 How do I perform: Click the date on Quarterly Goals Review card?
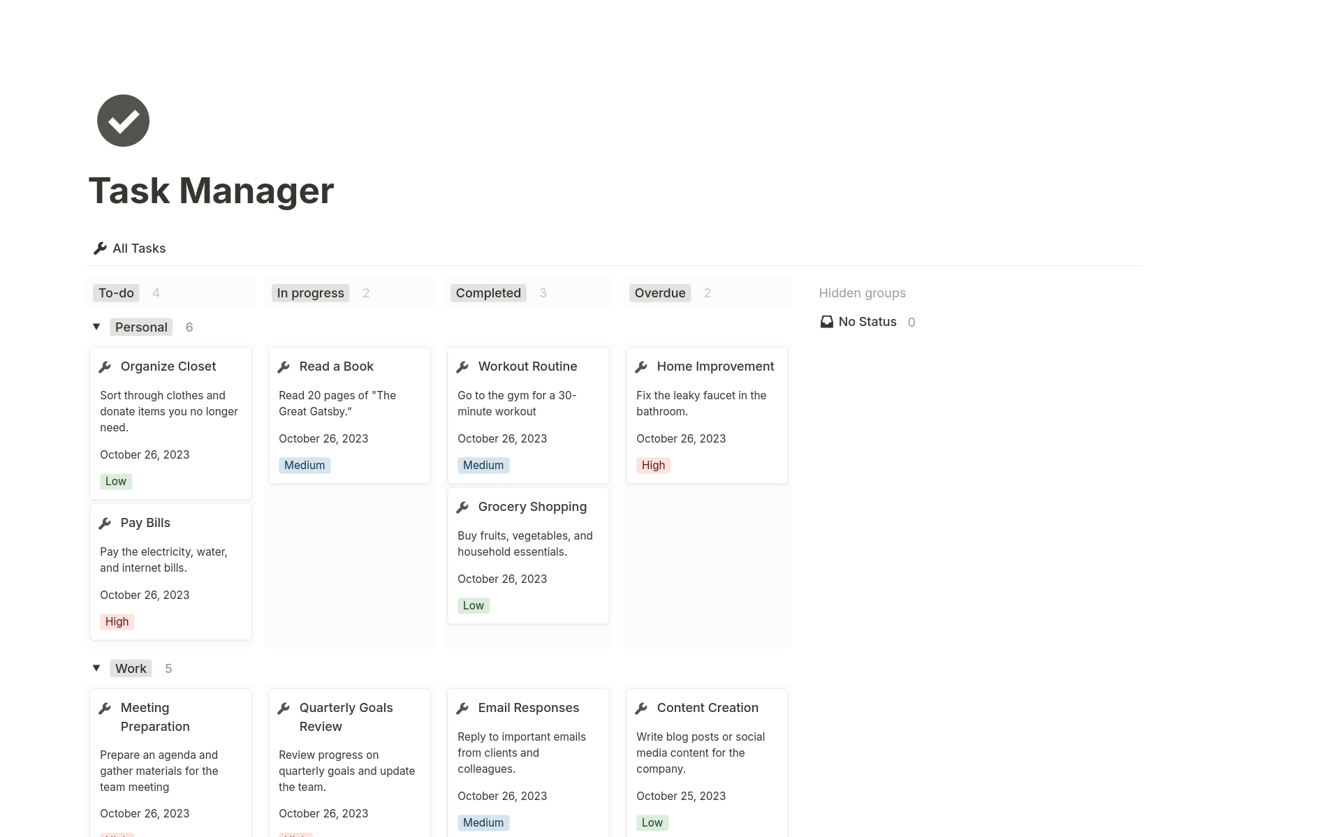(323, 813)
